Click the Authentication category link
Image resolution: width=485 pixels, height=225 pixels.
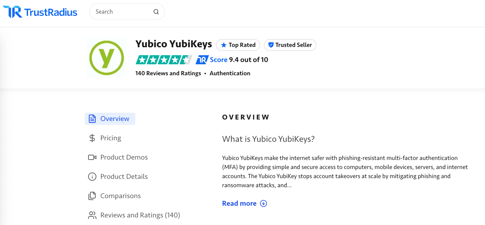coord(230,73)
